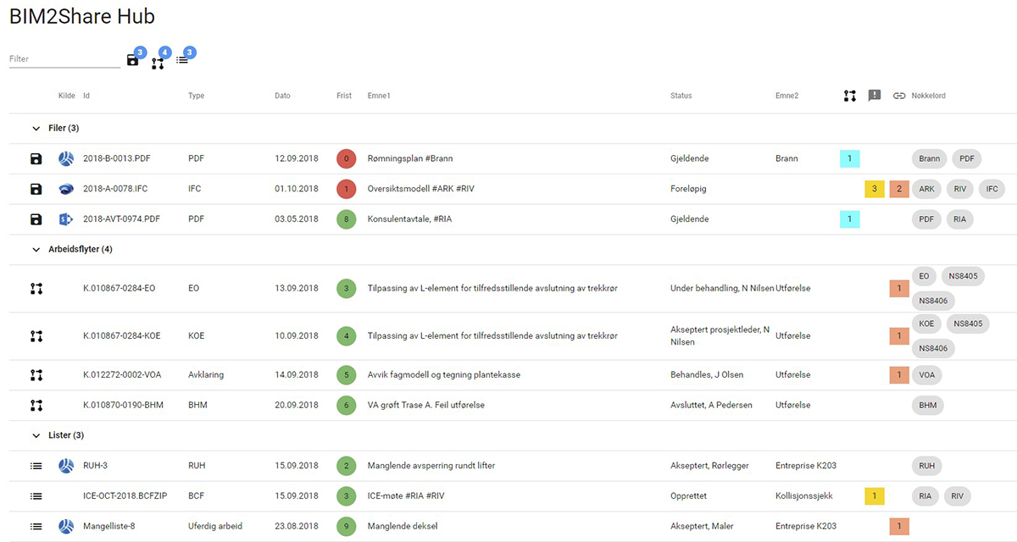
Task: Click the BIM2Share Hub title
Action: (x=82, y=17)
